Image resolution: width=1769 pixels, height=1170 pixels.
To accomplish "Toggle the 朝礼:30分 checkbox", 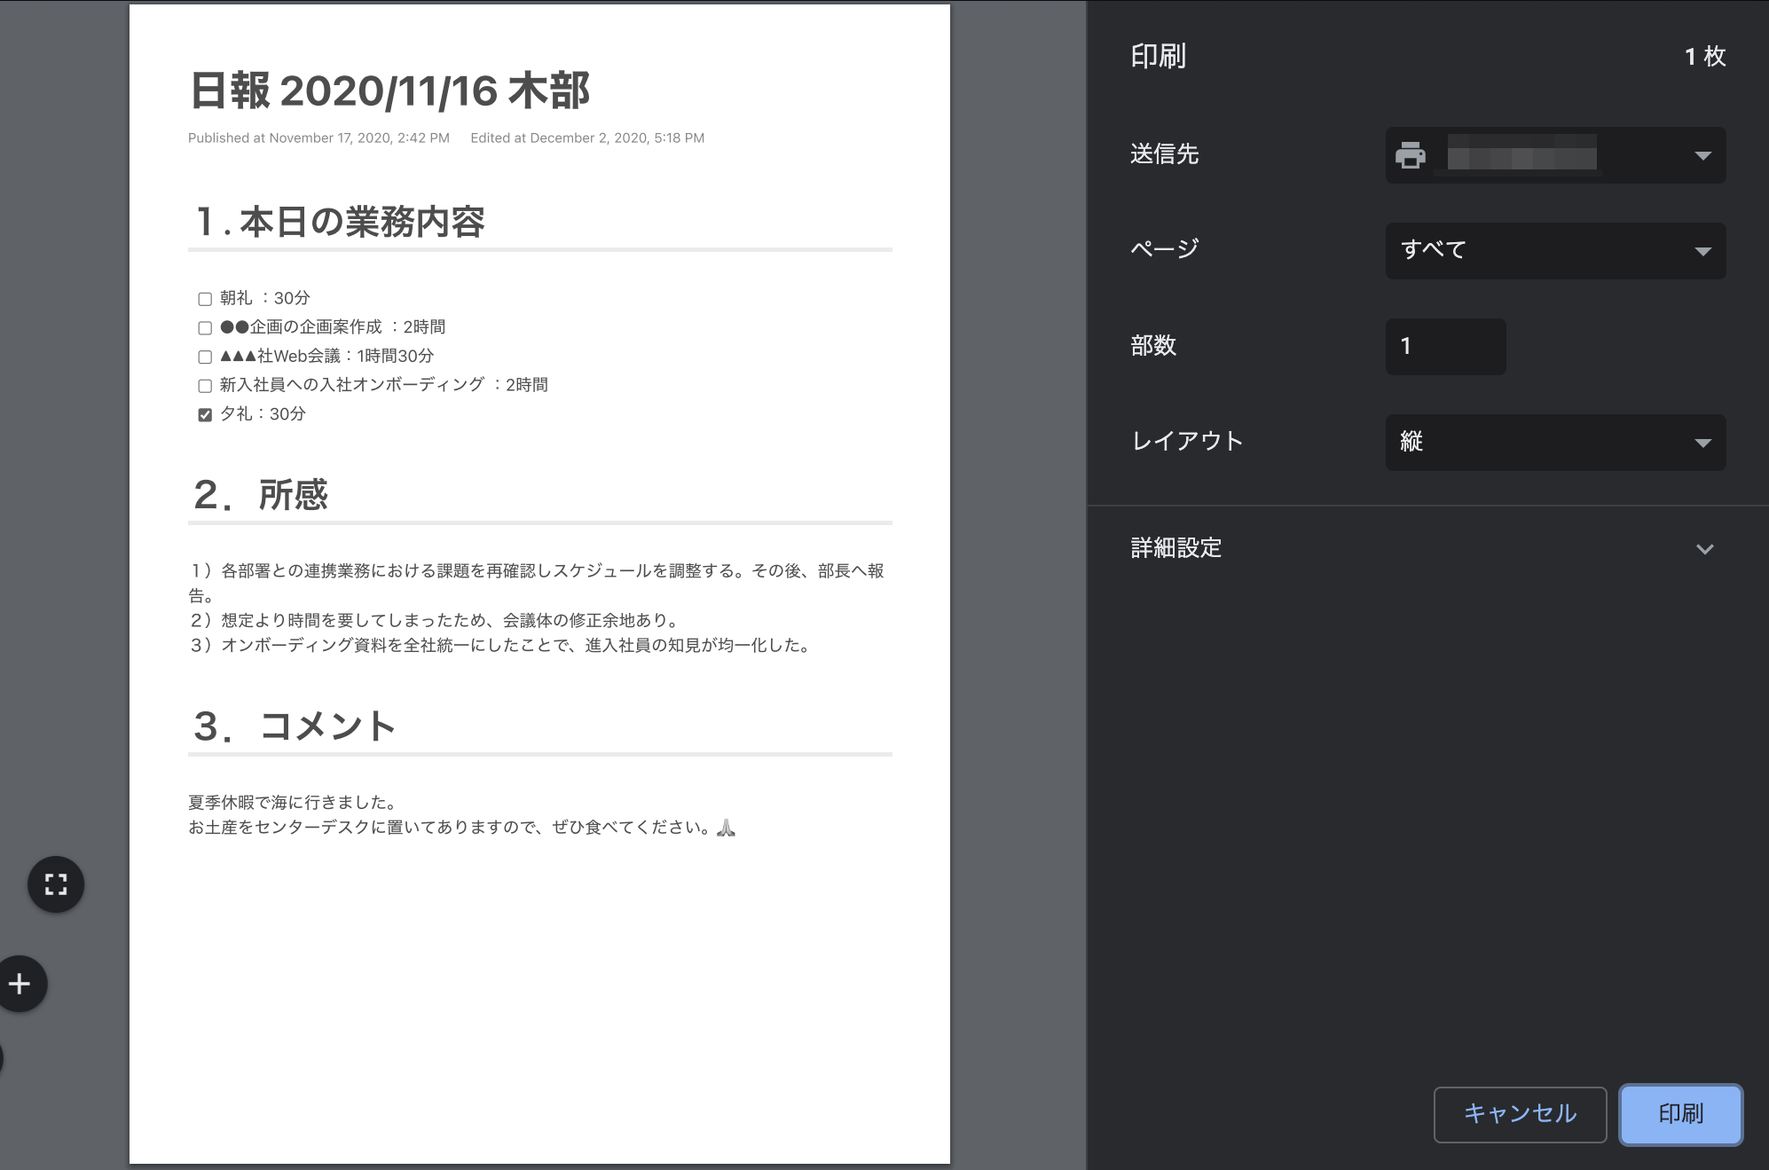I will pos(205,299).
